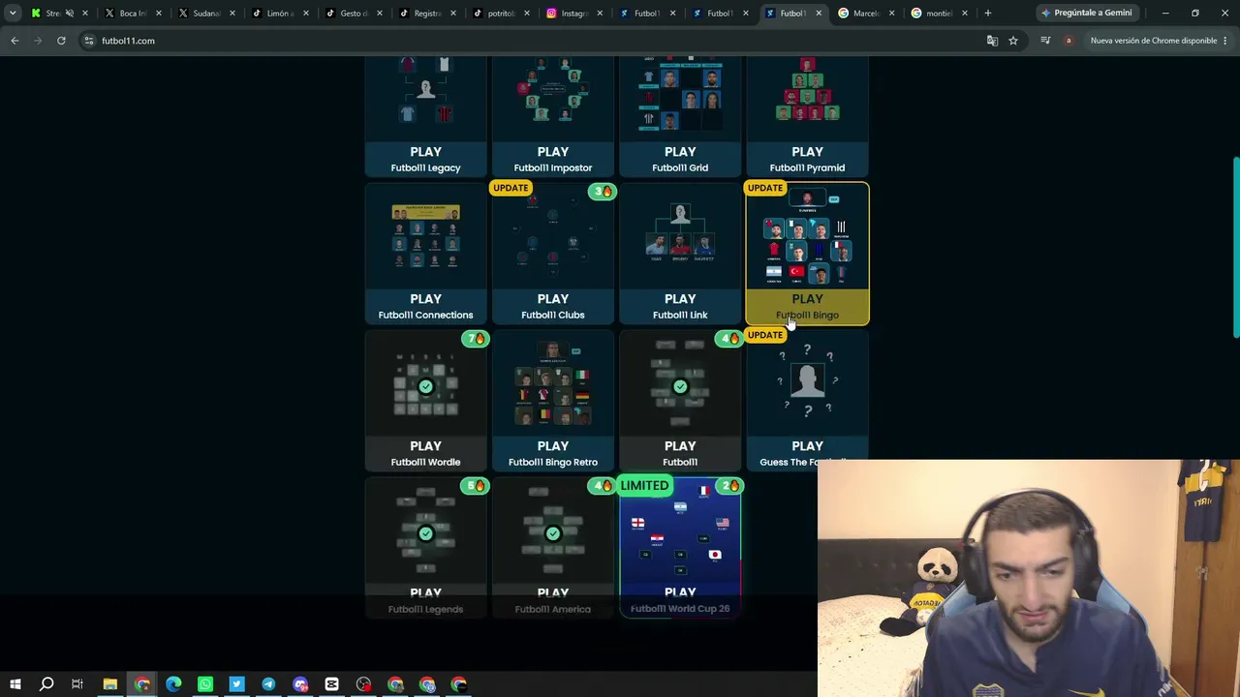The width and height of the screenshot is (1240, 697).
Task: Open the Futbol11 America game card
Action: pos(552,548)
